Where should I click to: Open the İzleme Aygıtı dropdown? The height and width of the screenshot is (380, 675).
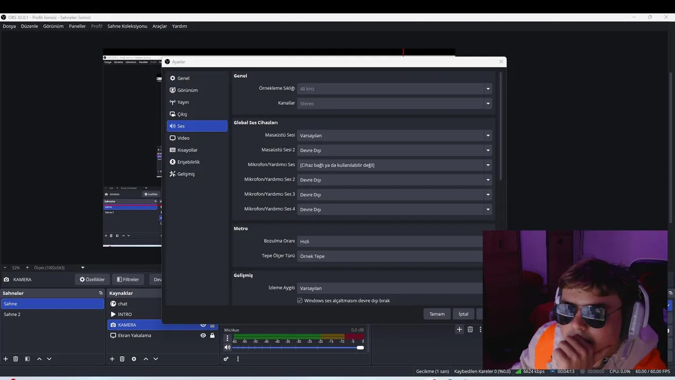pyautogui.click(x=390, y=288)
